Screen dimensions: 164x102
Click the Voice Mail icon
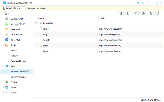[x=7, y=40]
